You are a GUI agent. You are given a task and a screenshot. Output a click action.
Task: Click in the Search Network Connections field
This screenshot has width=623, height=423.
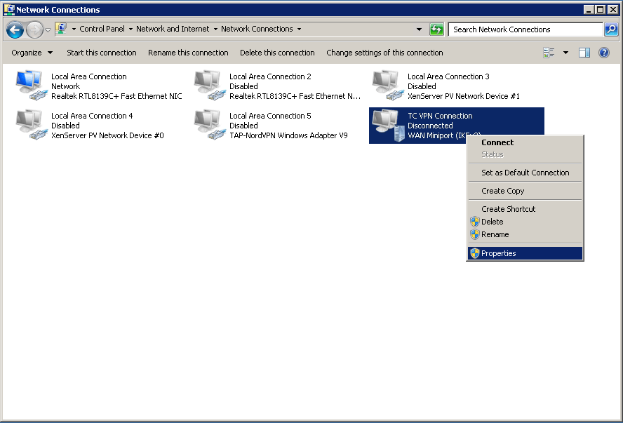525,29
